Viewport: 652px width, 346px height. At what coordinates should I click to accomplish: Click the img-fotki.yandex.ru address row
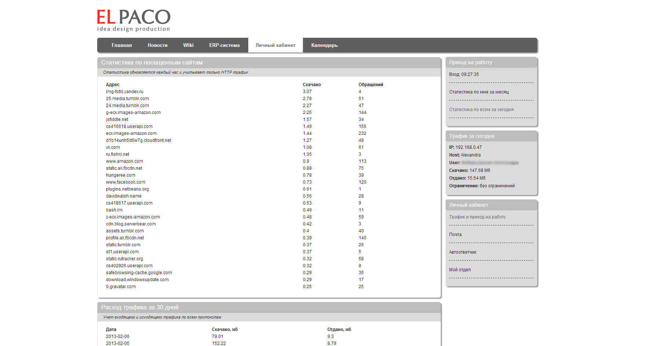124,92
